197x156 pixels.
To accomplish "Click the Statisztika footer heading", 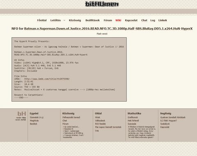I will 134,113.
